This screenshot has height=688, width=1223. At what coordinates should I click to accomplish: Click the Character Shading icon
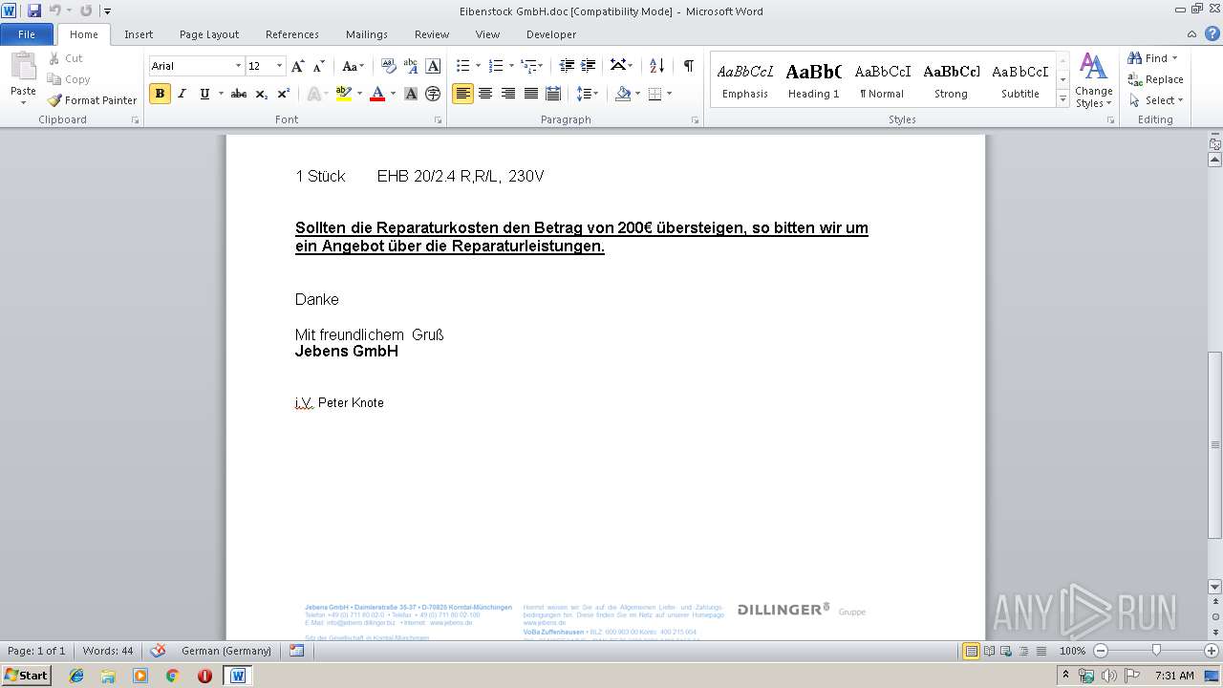coord(411,94)
